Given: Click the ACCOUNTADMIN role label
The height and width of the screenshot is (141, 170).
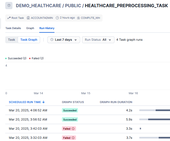Looking at the screenshot, I should [x=42, y=18].
